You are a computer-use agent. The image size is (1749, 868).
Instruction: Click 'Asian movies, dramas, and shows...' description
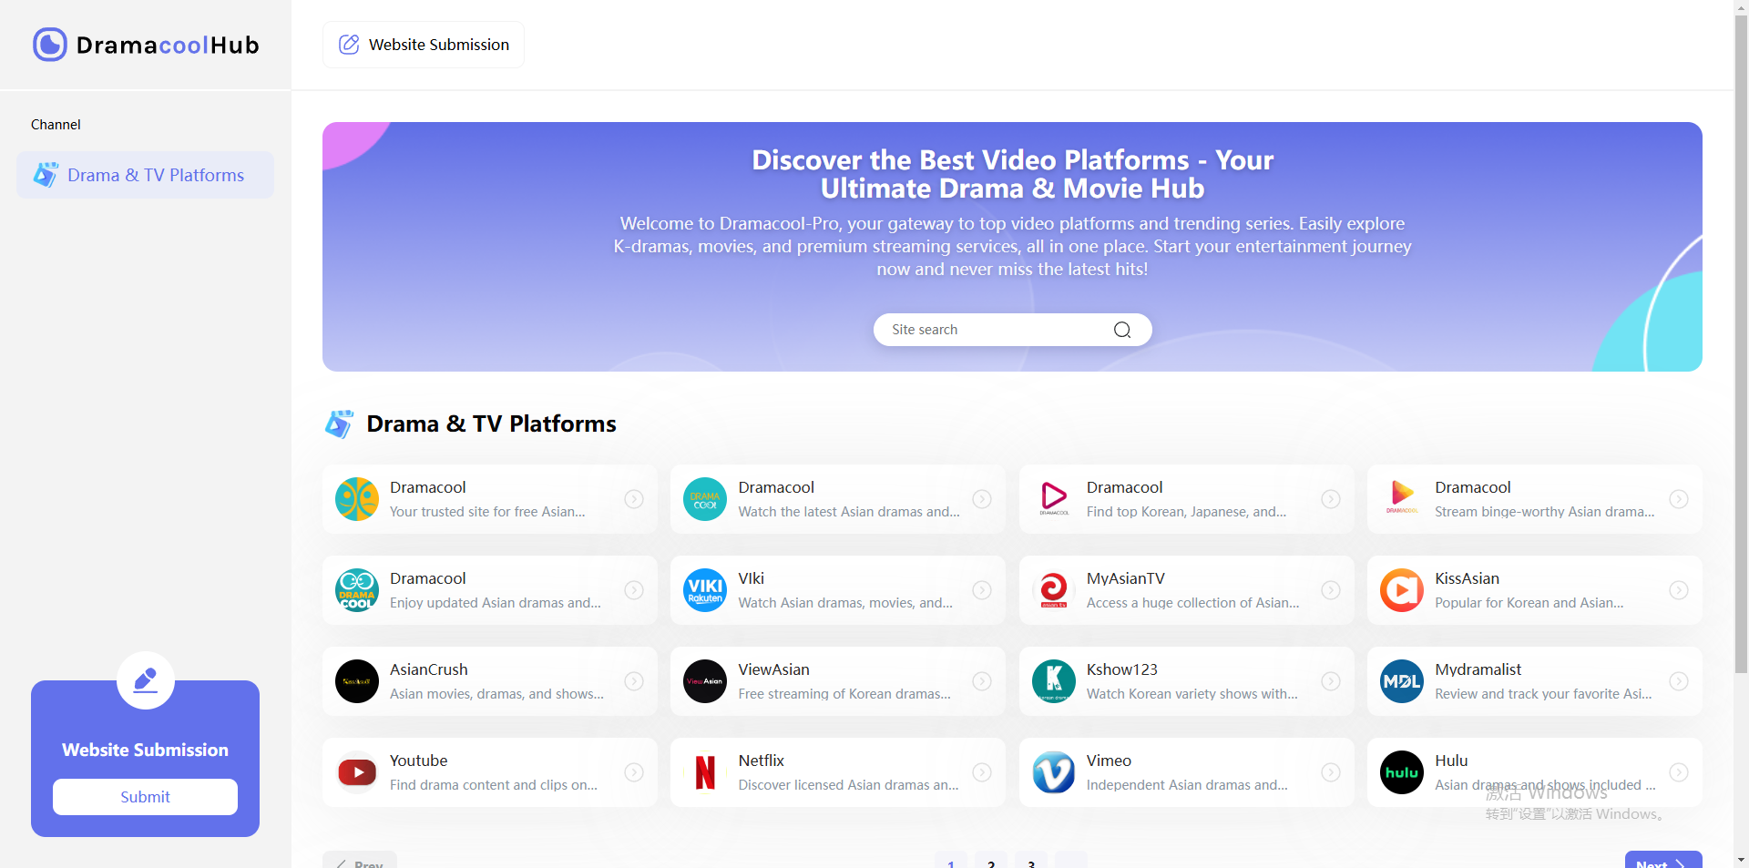[496, 694]
